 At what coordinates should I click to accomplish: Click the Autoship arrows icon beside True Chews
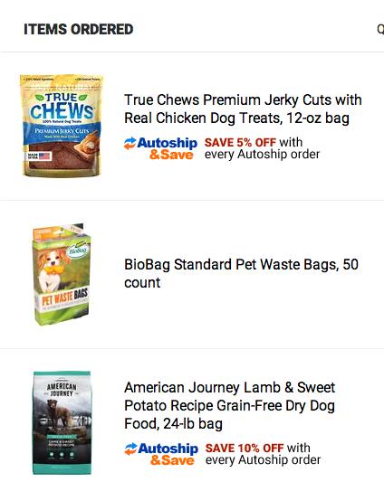tap(130, 143)
